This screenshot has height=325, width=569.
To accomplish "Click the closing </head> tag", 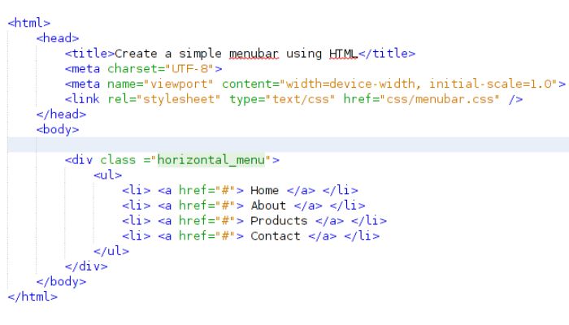I will point(61,115).
